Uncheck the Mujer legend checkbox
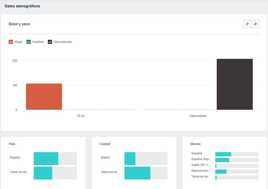This screenshot has width=268, height=189. tap(11, 42)
